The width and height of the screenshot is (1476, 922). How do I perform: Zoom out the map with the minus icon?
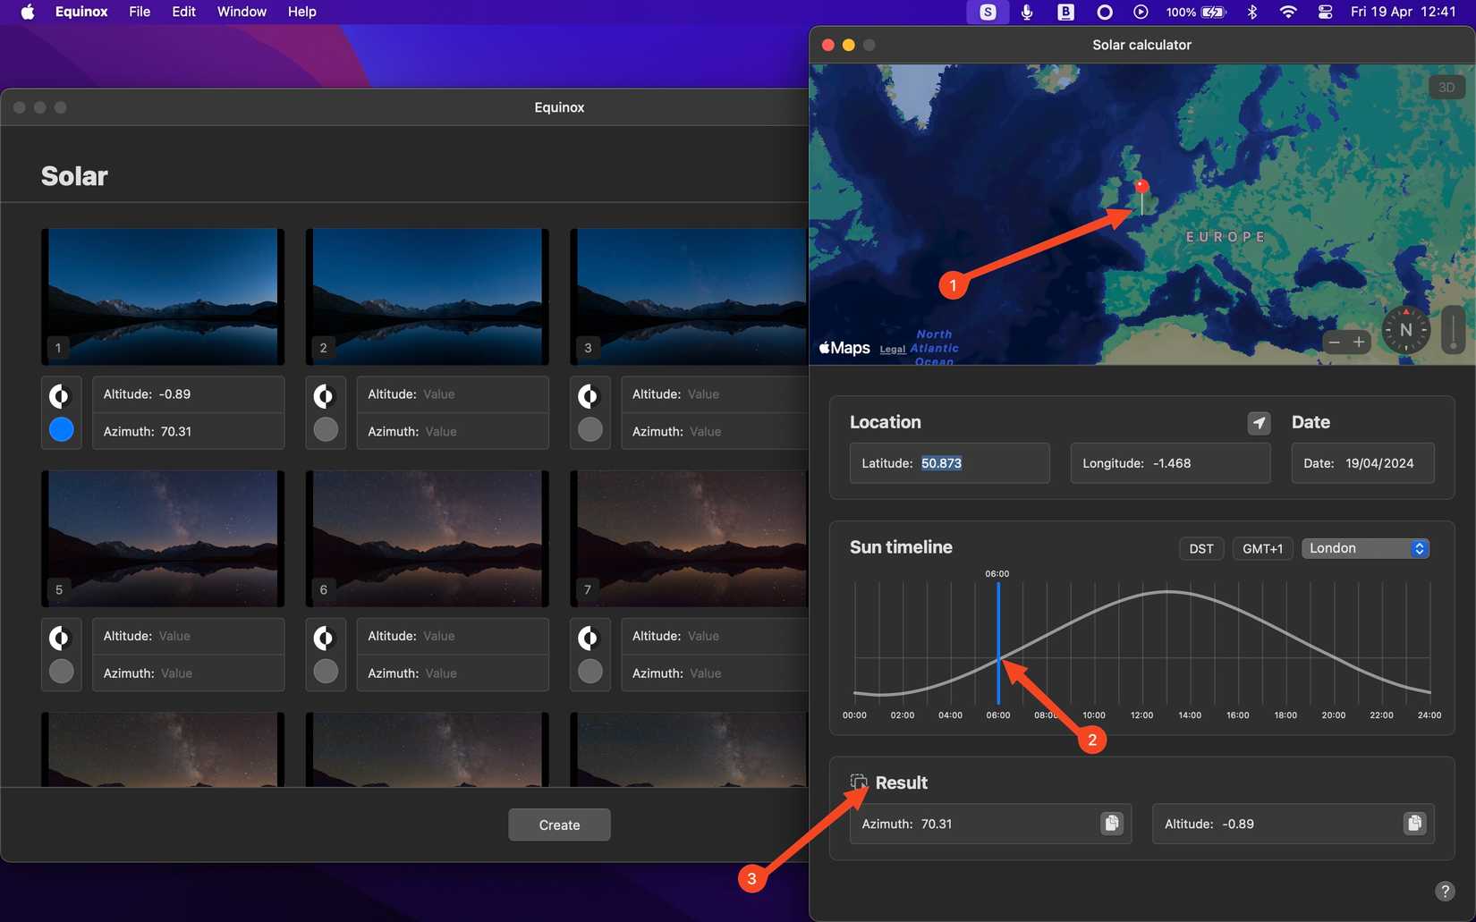click(1334, 342)
